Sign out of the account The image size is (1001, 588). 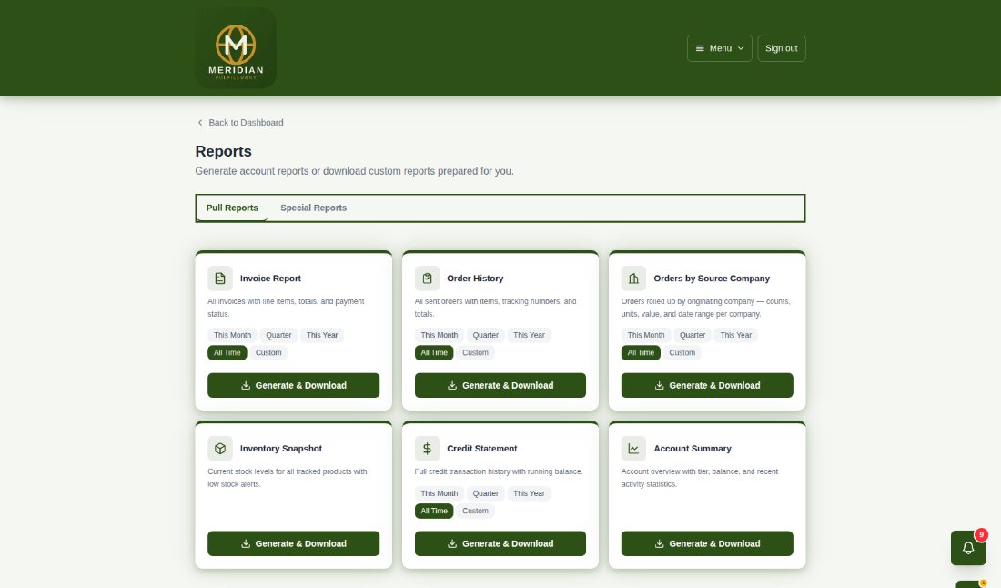[x=782, y=48]
